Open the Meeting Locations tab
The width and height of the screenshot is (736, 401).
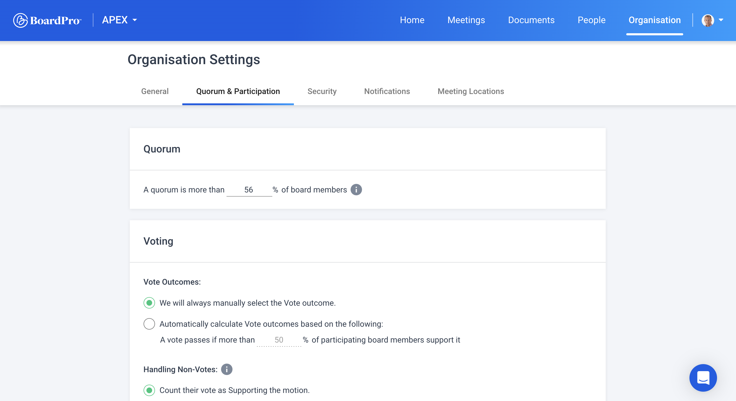(470, 91)
